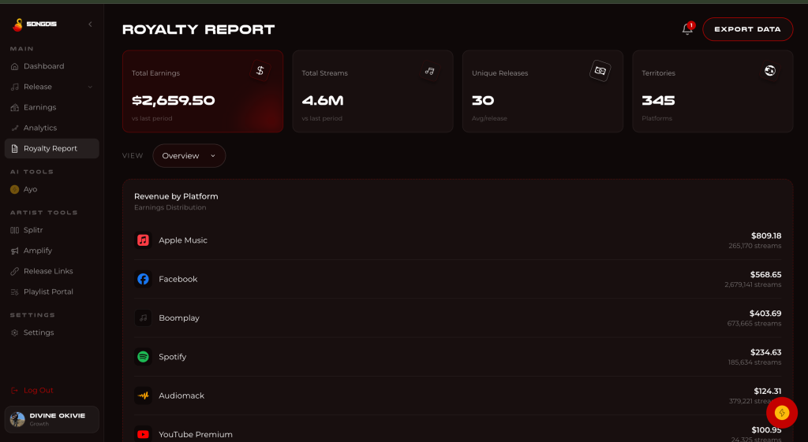
Task: Open notifications bell
Action: [687, 29]
